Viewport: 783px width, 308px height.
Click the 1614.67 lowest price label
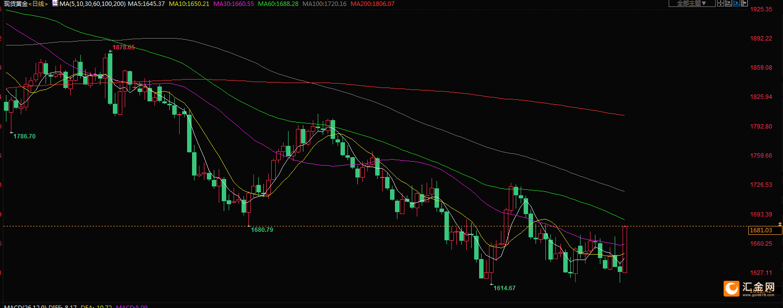point(504,288)
